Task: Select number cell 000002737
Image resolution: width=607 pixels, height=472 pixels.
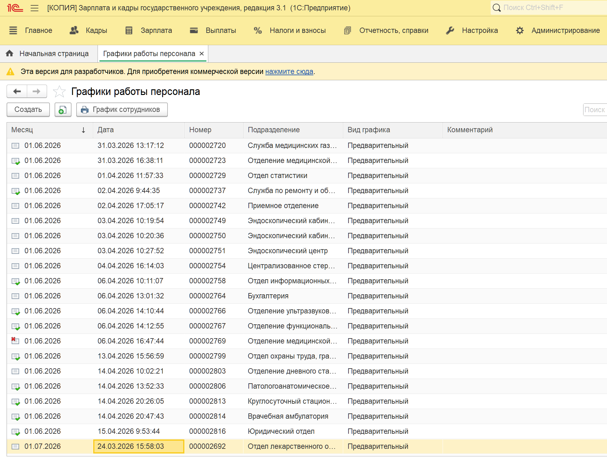Action: click(x=214, y=191)
